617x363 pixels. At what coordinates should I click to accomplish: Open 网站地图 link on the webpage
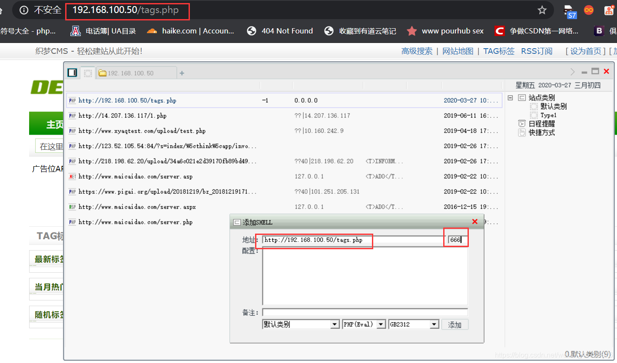point(458,51)
